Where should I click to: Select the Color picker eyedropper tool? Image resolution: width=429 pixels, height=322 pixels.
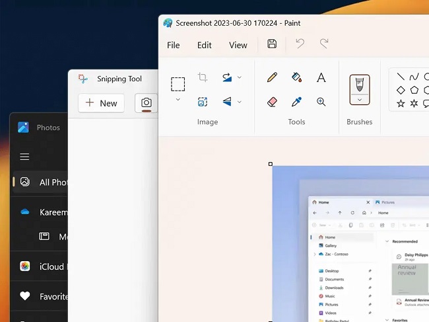click(296, 102)
